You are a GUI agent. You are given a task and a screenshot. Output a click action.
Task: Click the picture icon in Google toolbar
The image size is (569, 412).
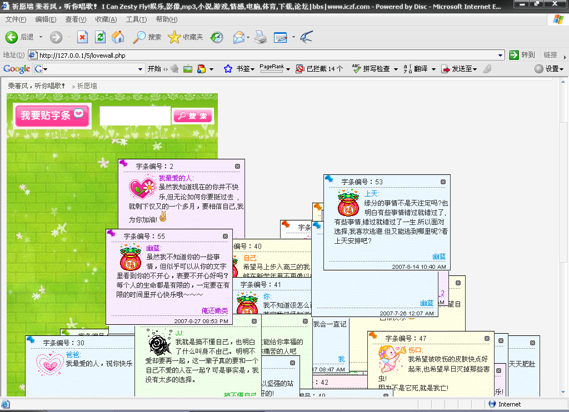click(188, 68)
